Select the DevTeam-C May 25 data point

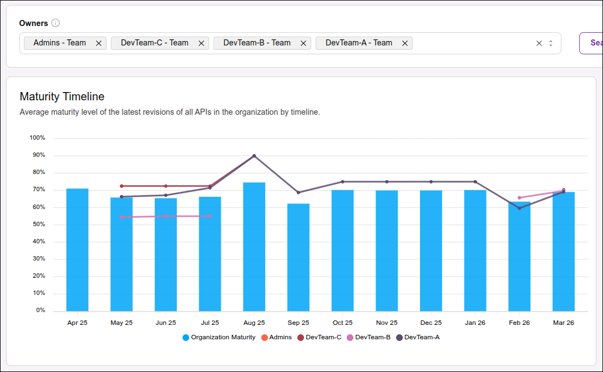coord(121,186)
